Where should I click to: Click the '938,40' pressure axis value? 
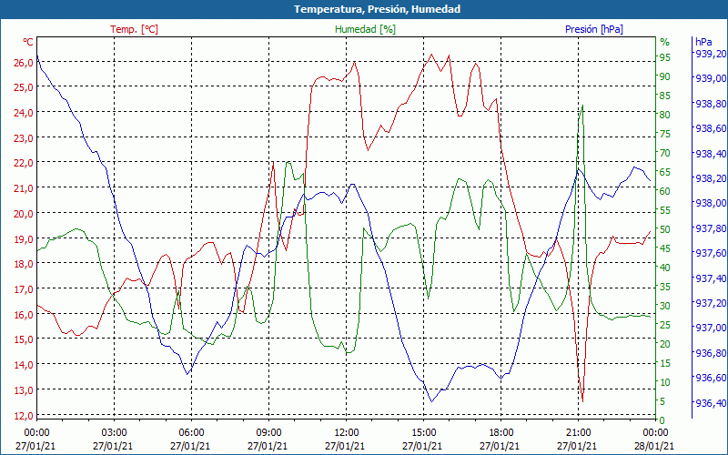click(711, 153)
